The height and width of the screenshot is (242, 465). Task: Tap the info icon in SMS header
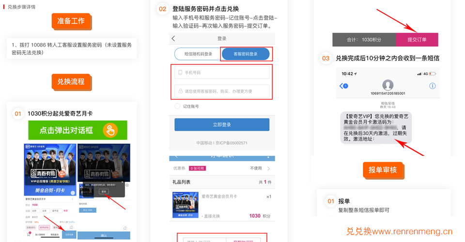click(433, 86)
